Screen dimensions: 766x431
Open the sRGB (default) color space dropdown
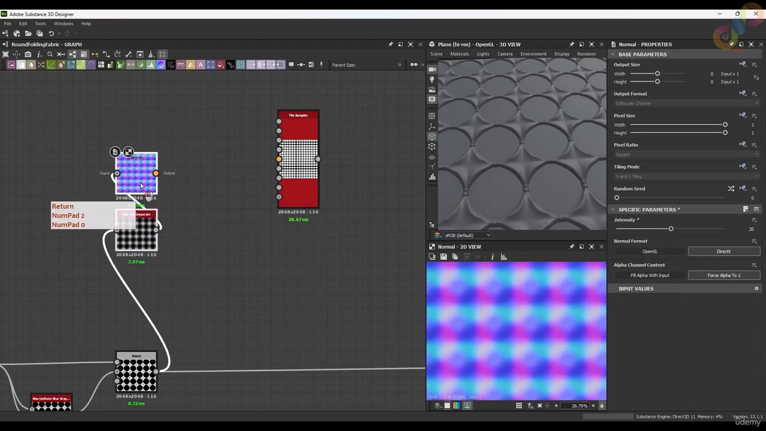(467, 235)
